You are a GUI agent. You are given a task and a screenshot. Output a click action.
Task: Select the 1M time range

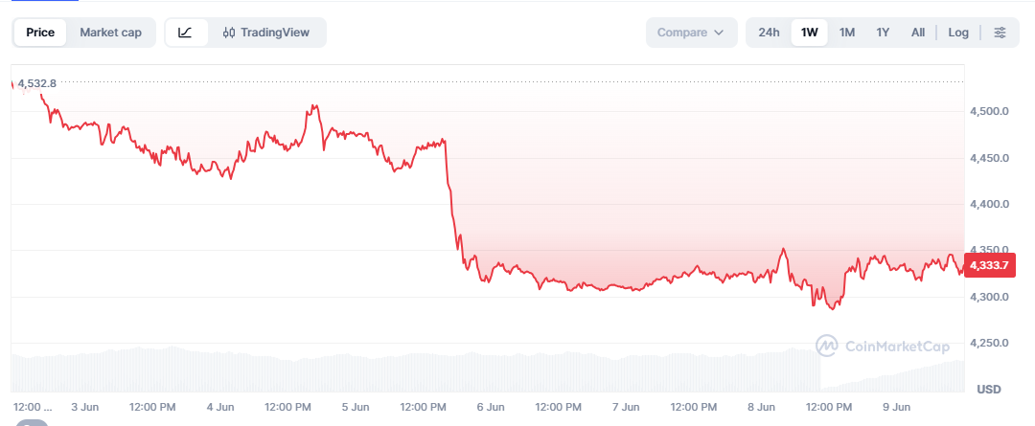847,33
